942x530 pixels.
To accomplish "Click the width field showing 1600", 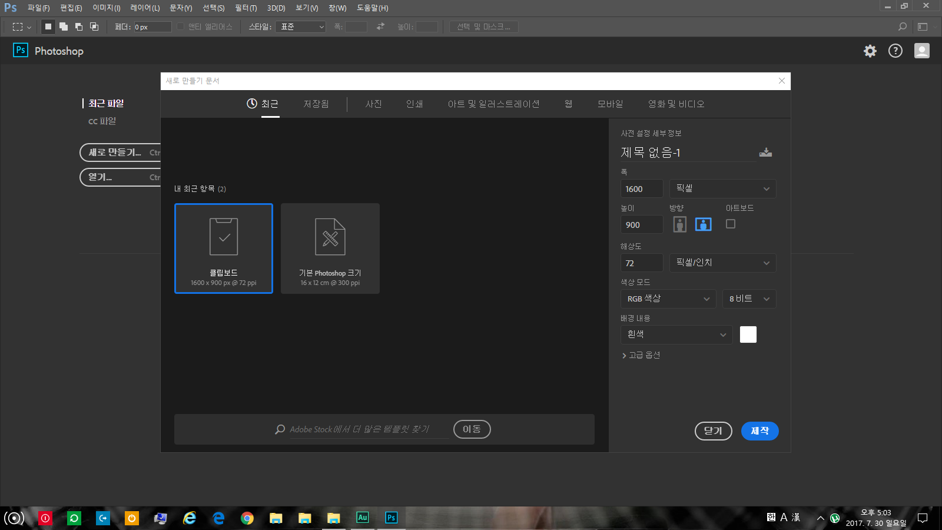I will [x=642, y=188].
